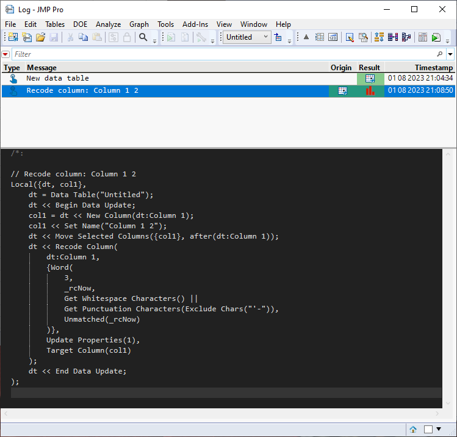This screenshot has height=437, width=457.
Task: Click the grid rows table icon
Action: pos(320,37)
